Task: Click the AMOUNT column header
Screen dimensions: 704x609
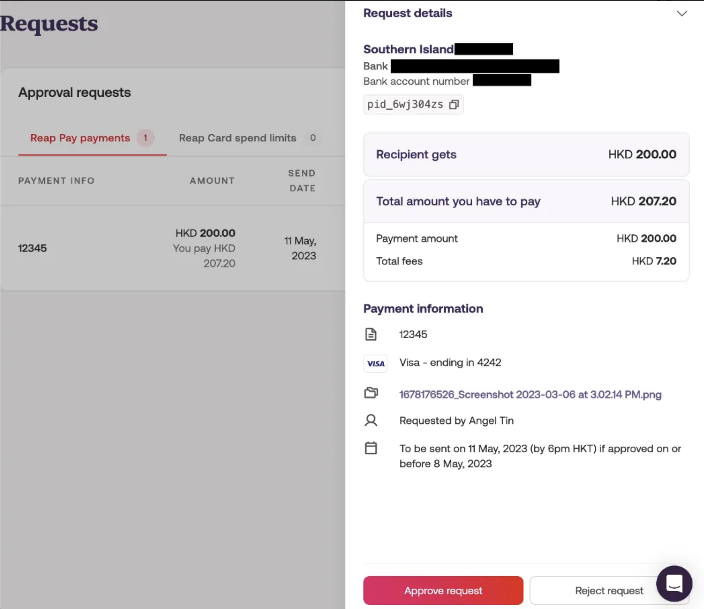Action: click(212, 180)
